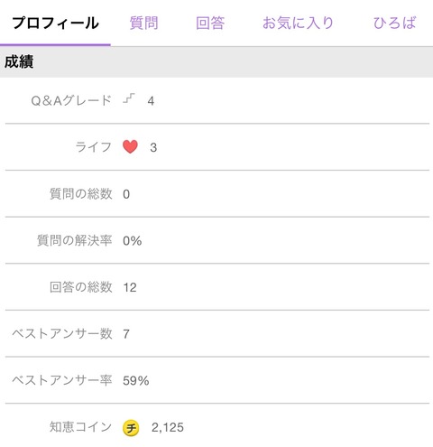Image resolution: width=433 pixels, height=447 pixels.
Task: Click the coin amount 2,125
Action: (x=168, y=427)
